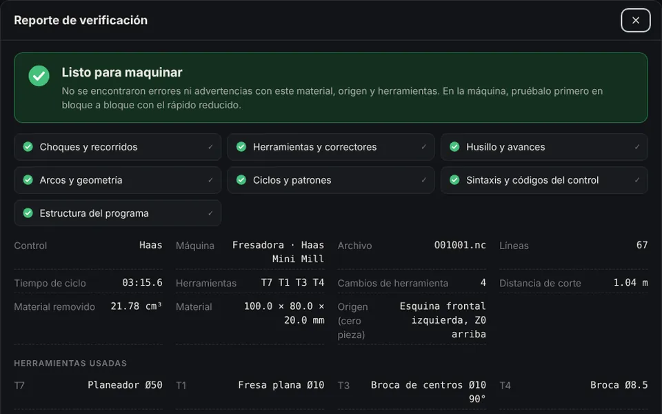
Task: Select the T3 tool Broca de centros Ø10 90°
Action: tap(428, 392)
